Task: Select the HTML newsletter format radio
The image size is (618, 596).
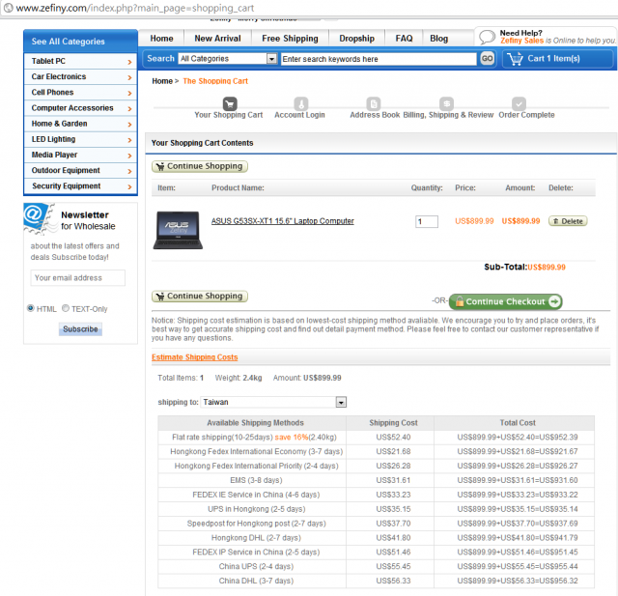Action: [30, 308]
